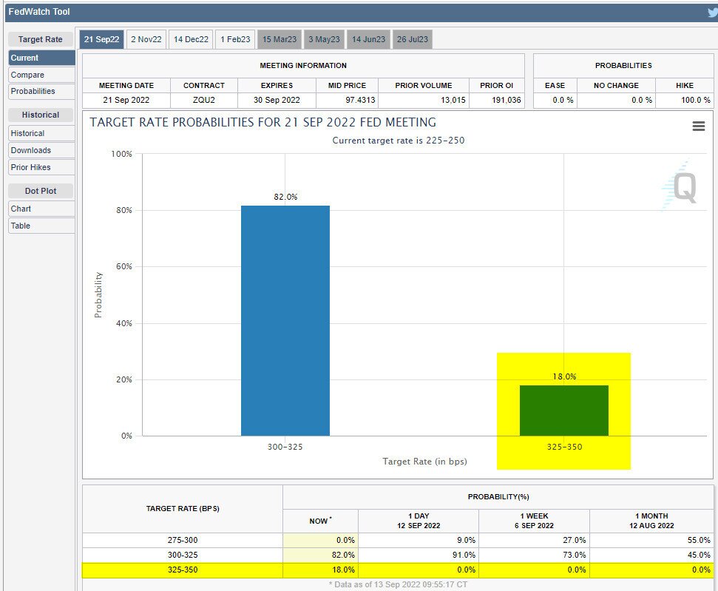Click the 325-350 target rate row label
This screenshot has width=718, height=591.
click(183, 570)
